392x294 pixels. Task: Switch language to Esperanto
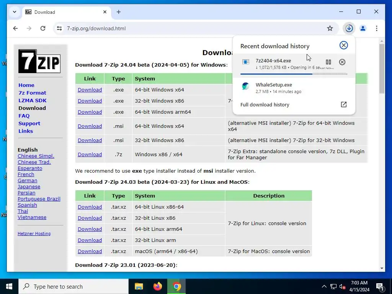(30, 168)
